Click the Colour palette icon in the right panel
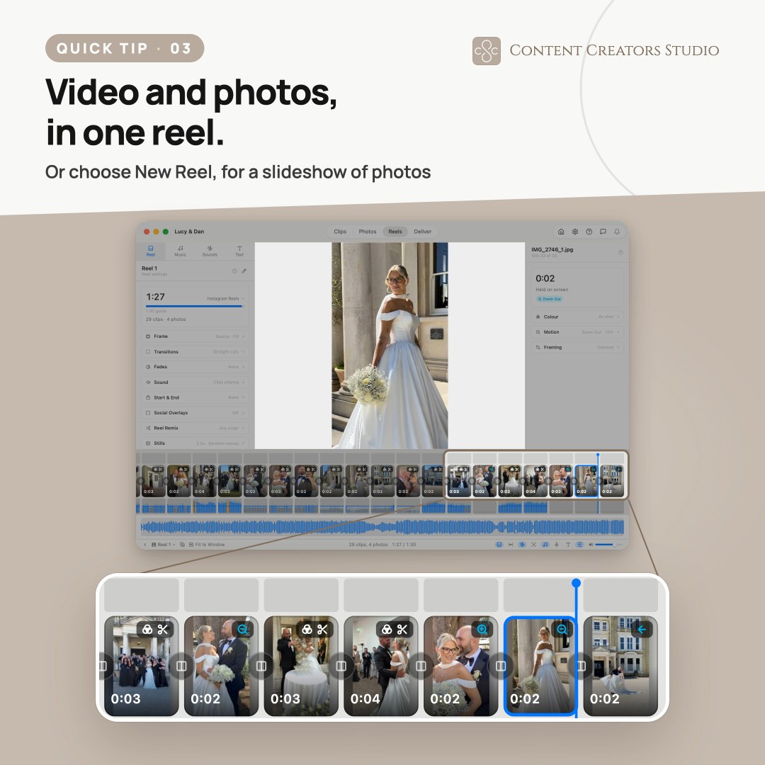Image resolution: width=765 pixels, height=765 pixels. (x=538, y=317)
